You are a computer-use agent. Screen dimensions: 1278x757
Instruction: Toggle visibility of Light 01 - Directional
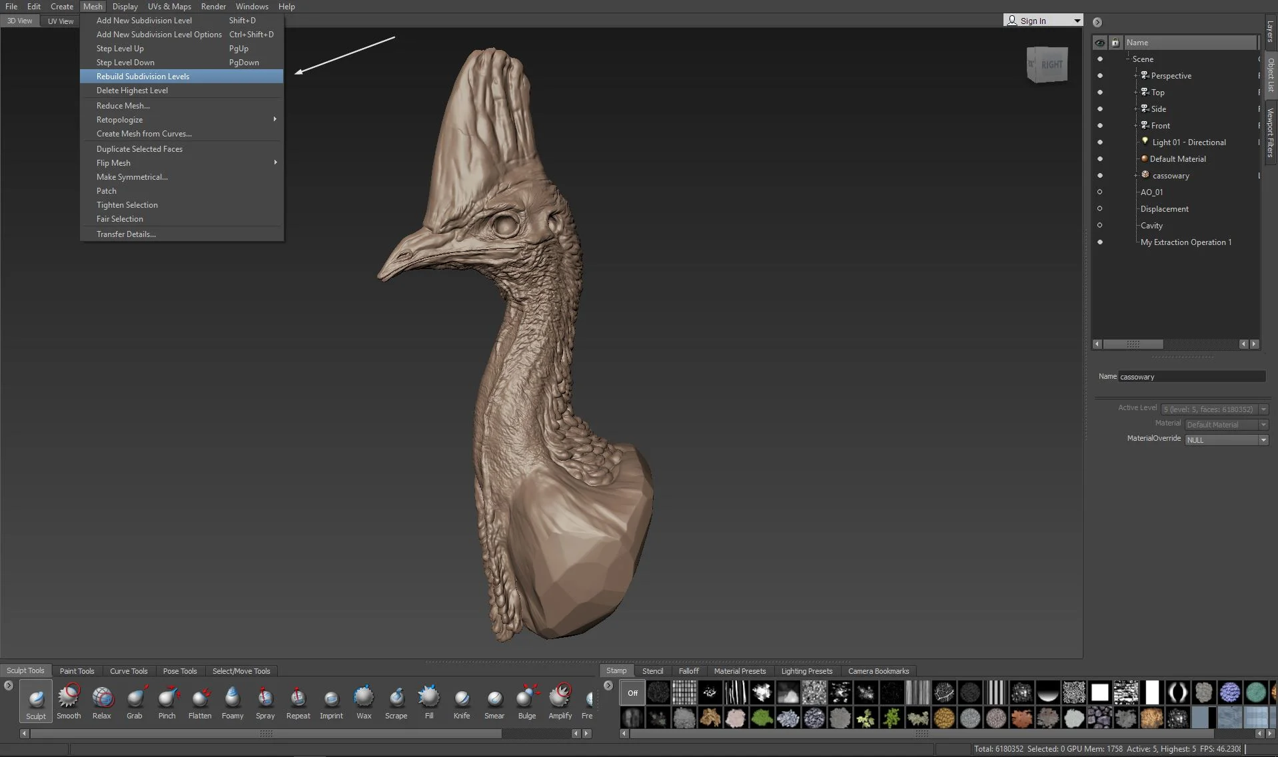(1099, 142)
